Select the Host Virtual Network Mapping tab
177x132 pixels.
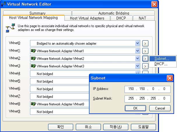pos(34,18)
